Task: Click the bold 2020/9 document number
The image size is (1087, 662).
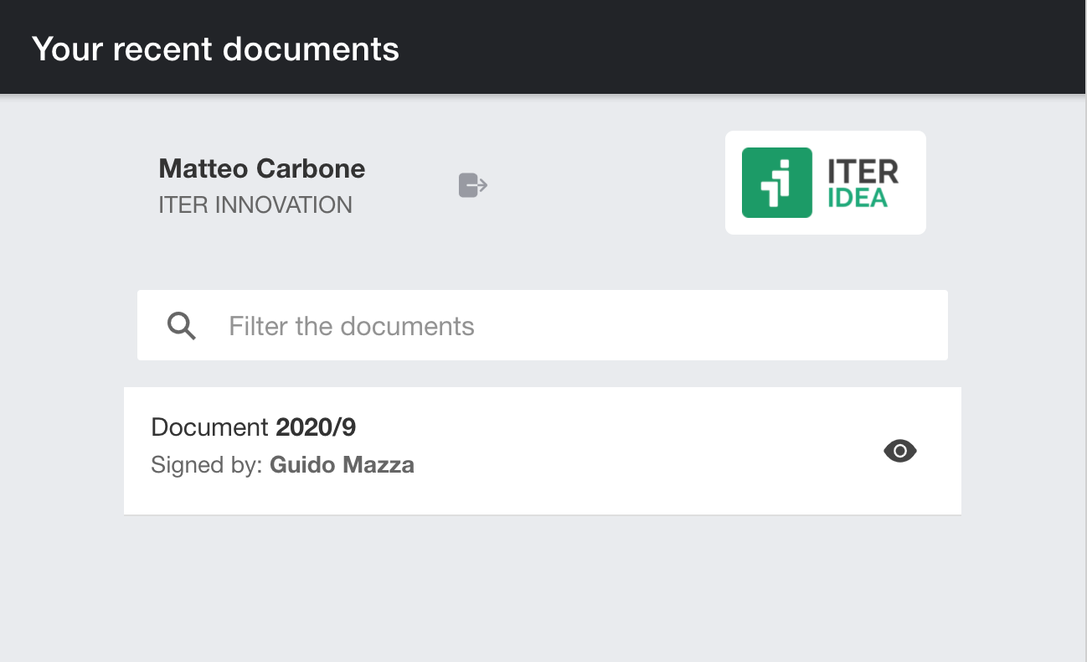Action: coord(316,427)
